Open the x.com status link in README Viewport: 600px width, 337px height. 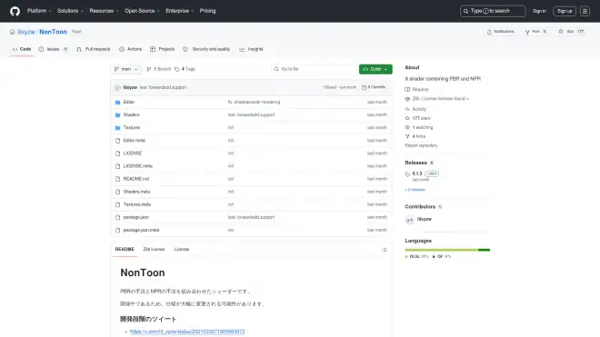click(x=187, y=332)
